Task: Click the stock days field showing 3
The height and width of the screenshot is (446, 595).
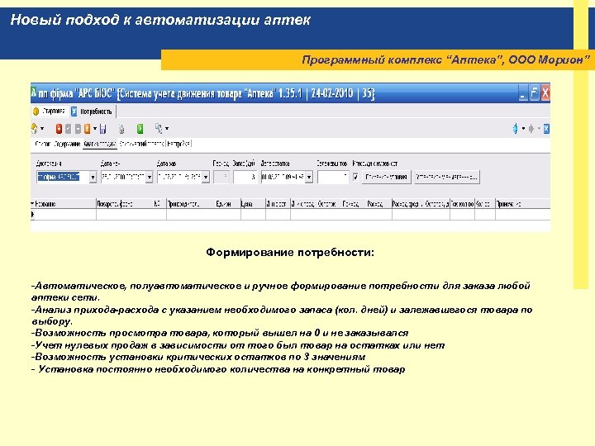Action: (245, 177)
